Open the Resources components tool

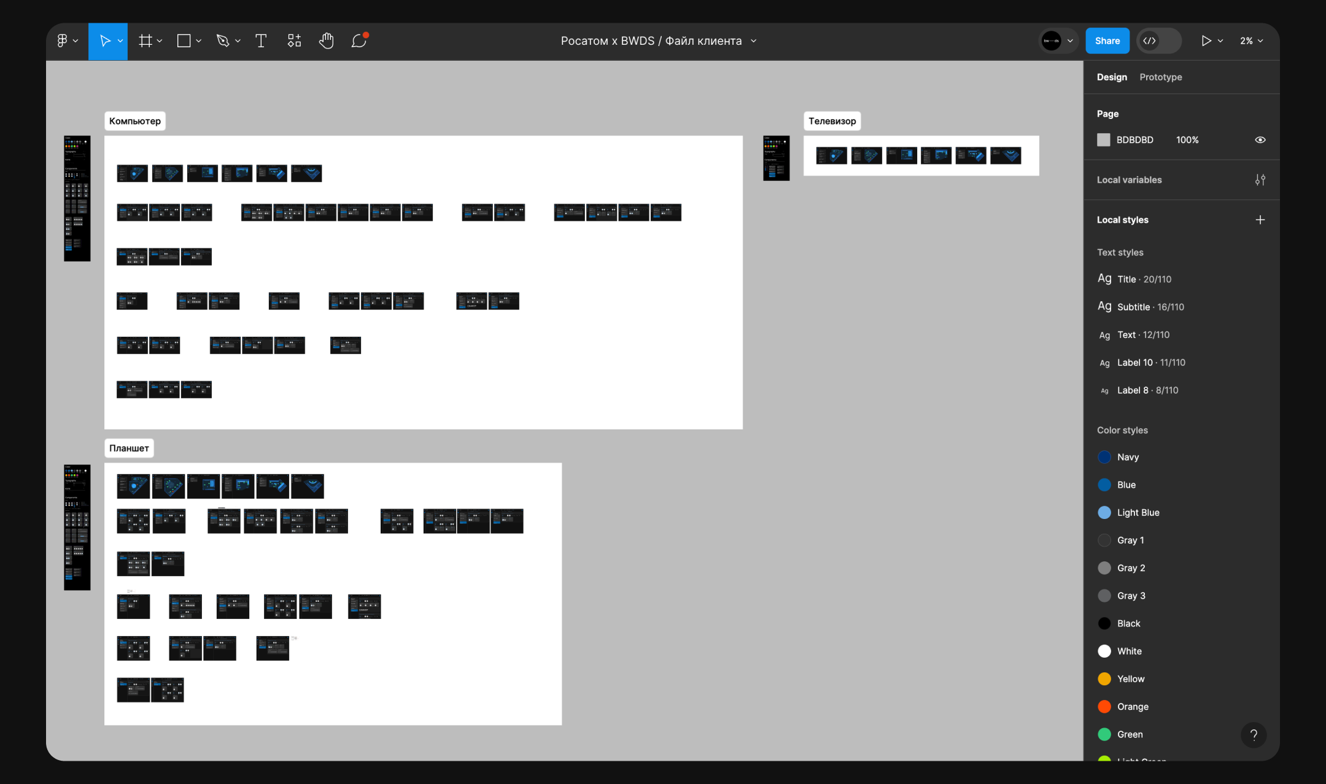coord(294,41)
